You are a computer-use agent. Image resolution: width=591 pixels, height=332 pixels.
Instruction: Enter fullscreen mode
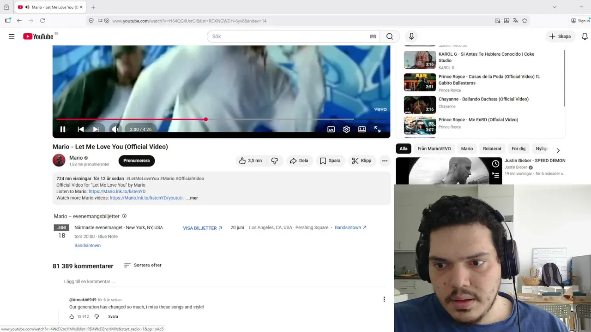click(377, 130)
